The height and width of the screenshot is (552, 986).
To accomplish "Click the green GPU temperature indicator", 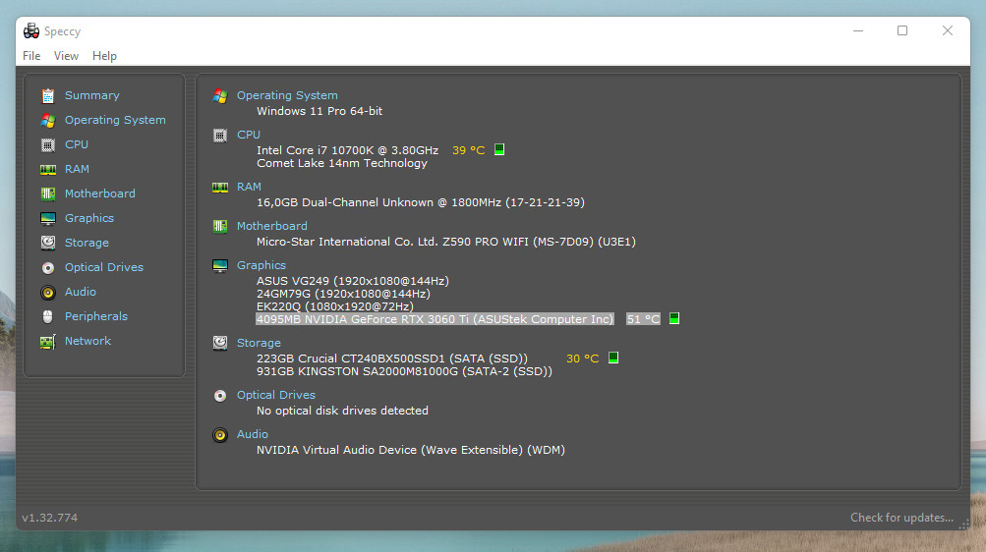I will click(x=674, y=319).
